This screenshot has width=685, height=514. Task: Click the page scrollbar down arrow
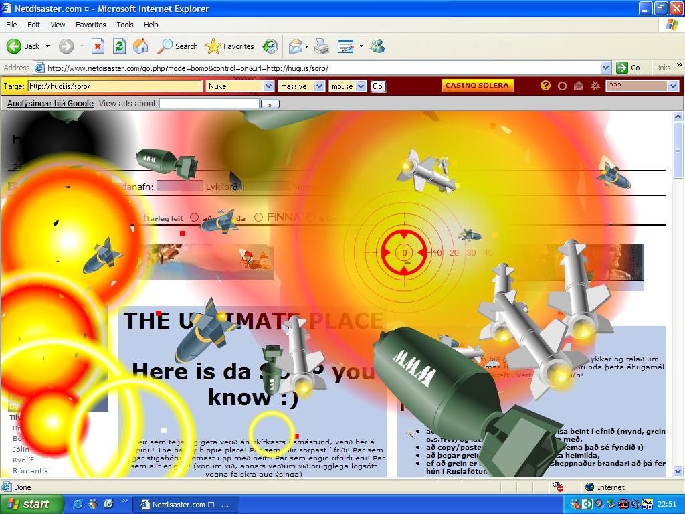pyautogui.click(x=678, y=471)
